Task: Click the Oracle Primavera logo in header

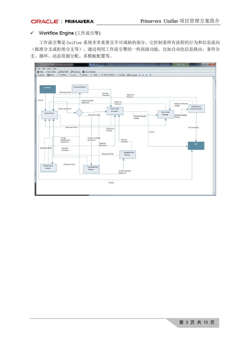Action: click(x=62, y=21)
